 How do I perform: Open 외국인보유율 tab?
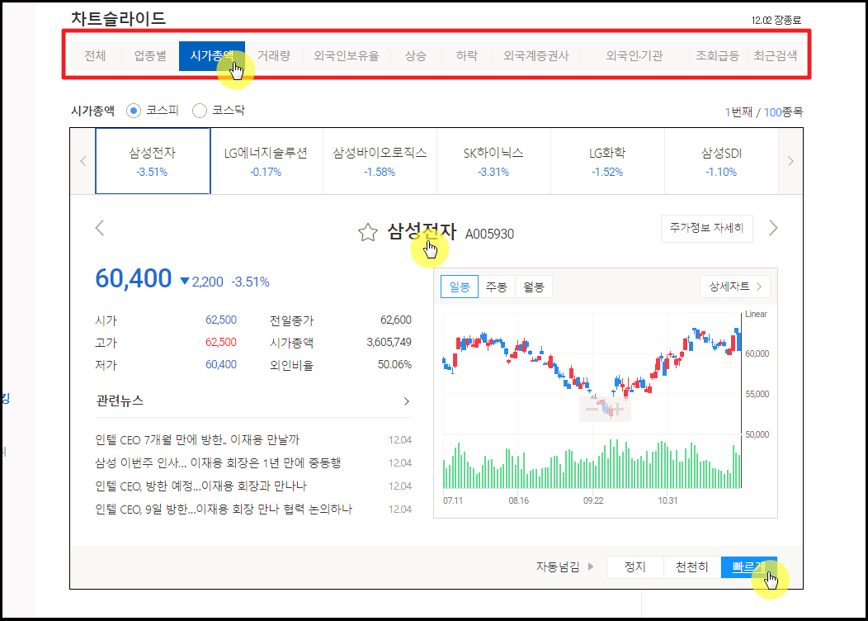coord(346,56)
